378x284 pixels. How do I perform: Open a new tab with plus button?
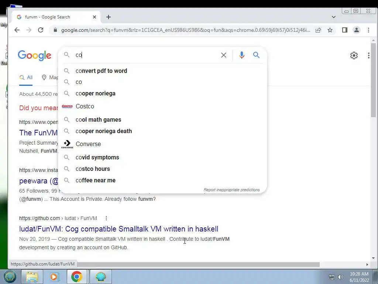click(109, 17)
